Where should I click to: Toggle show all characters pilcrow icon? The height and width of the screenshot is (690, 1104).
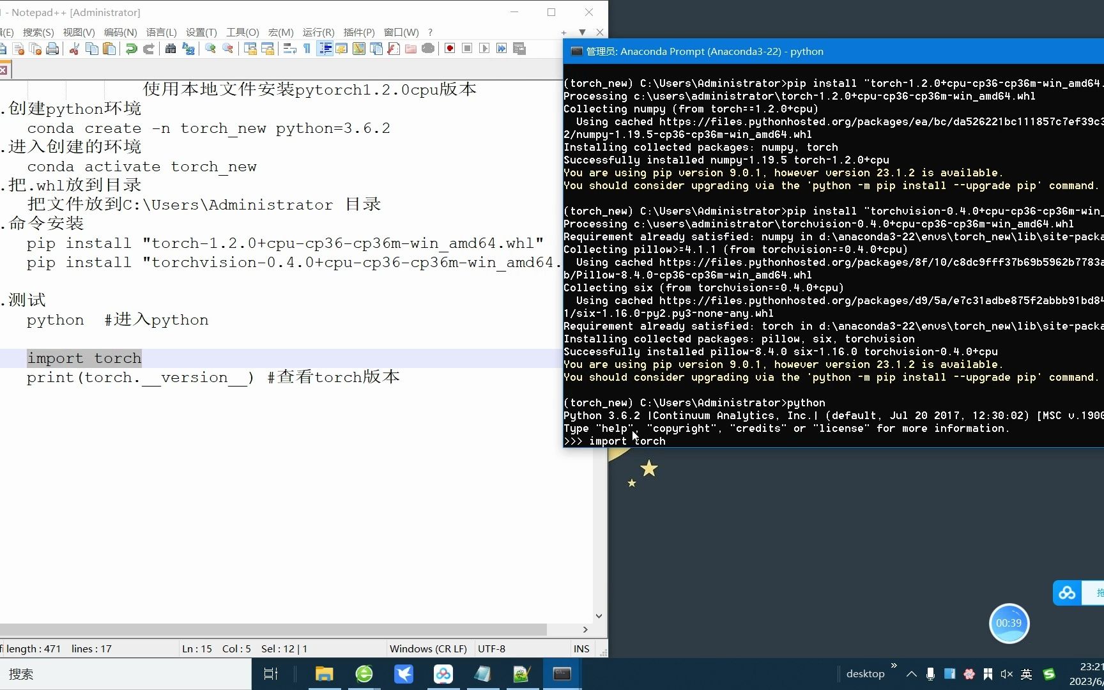pyautogui.click(x=307, y=49)
